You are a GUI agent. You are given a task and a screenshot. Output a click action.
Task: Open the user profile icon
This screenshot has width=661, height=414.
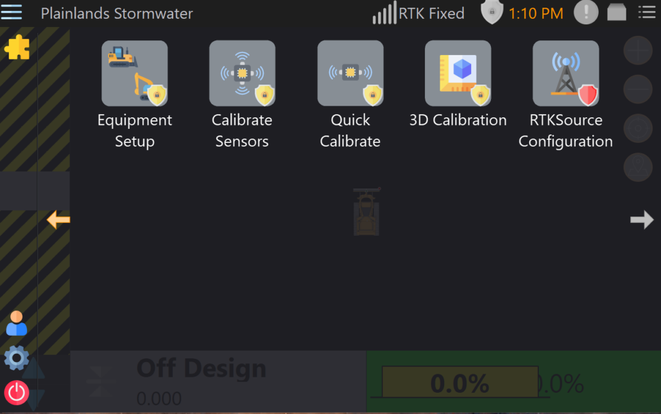17,324
